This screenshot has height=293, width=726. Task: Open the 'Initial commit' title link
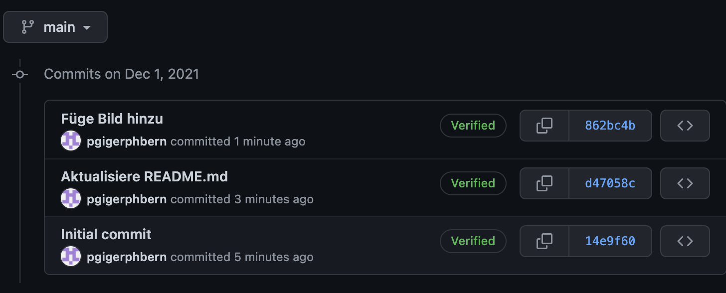[106, 234]
